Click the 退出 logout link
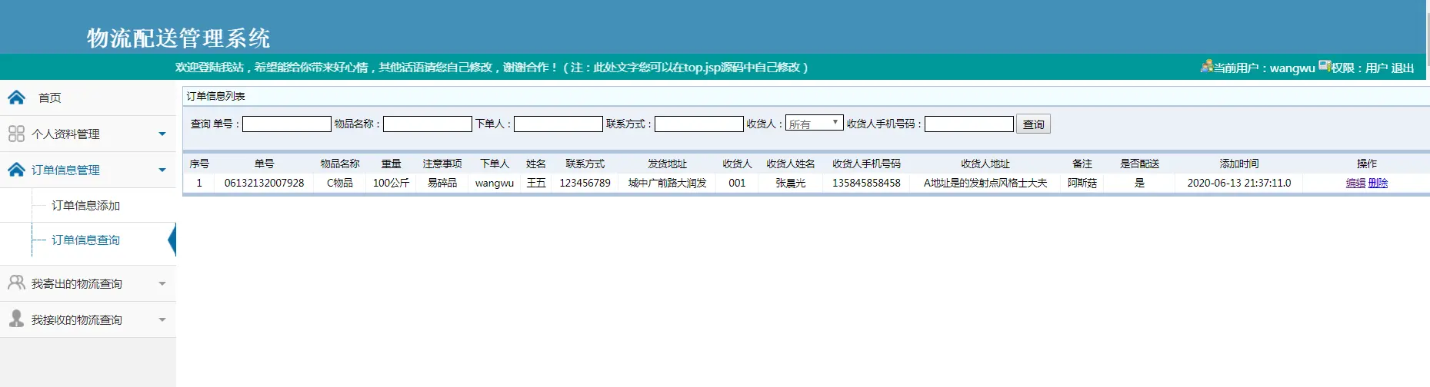The height and width of the screenshot is (387, 1430). click(x=1402, y=68)
